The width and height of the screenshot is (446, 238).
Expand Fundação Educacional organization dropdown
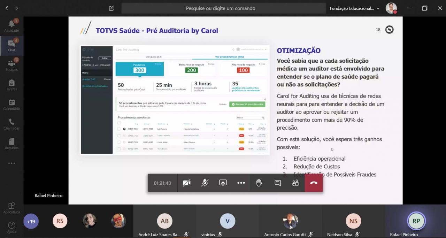click(x=354, y=8)
